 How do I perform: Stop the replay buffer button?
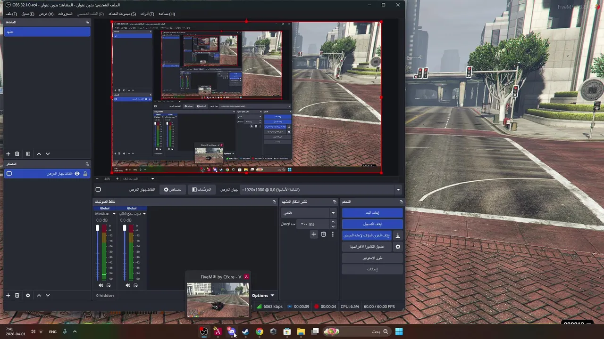coord(367,235)
